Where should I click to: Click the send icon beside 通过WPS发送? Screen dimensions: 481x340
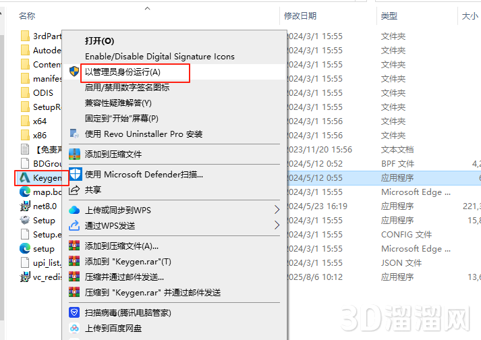74,225
